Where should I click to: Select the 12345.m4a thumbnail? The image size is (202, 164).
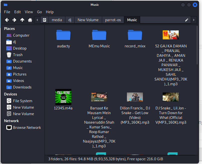pyautogui.click(x=63, y=97)
